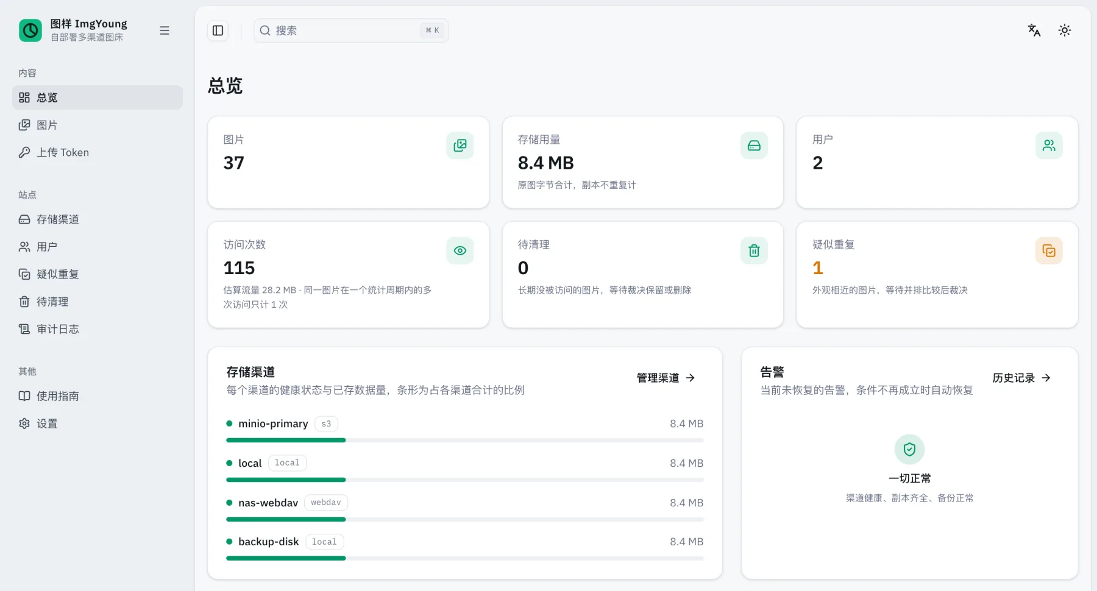Click the shield check icon in 告警

point(909,450)
